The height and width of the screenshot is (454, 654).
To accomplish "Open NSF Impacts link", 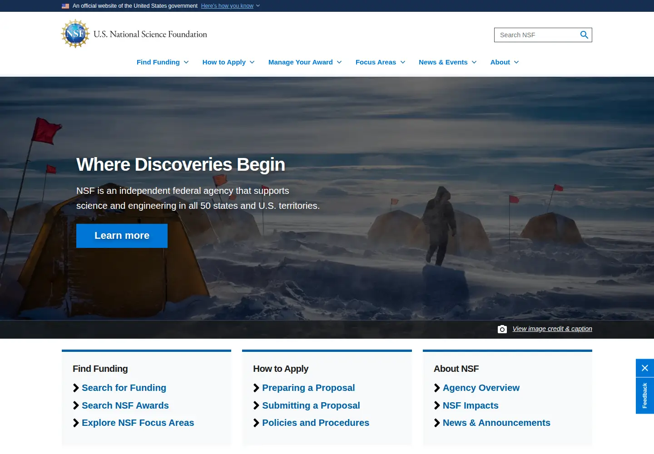I will tap(471, 405).
